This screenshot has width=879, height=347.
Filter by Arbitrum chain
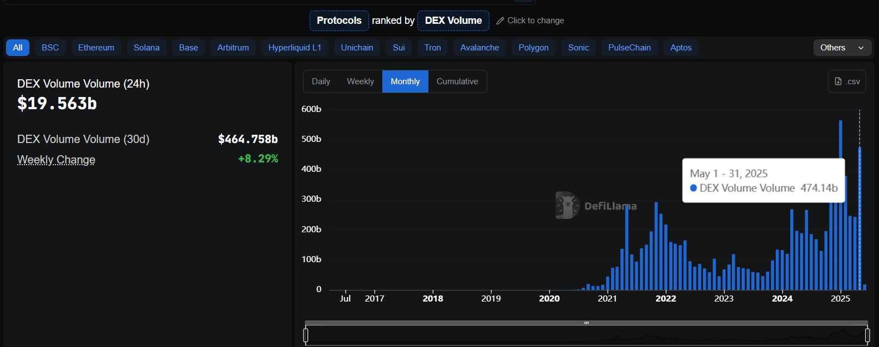point(233,48)
